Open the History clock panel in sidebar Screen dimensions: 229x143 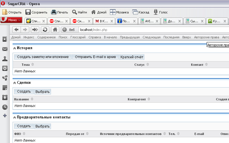coord(5,107)
